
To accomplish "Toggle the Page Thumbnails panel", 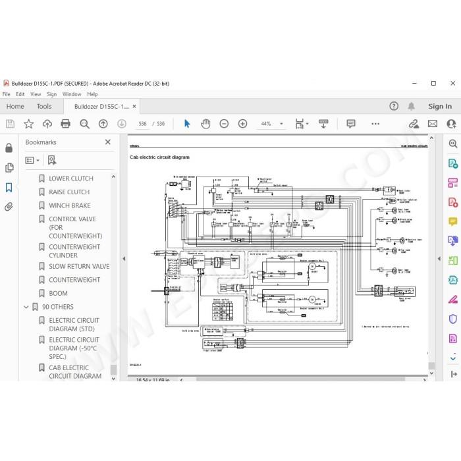I will tap(9, 167).
